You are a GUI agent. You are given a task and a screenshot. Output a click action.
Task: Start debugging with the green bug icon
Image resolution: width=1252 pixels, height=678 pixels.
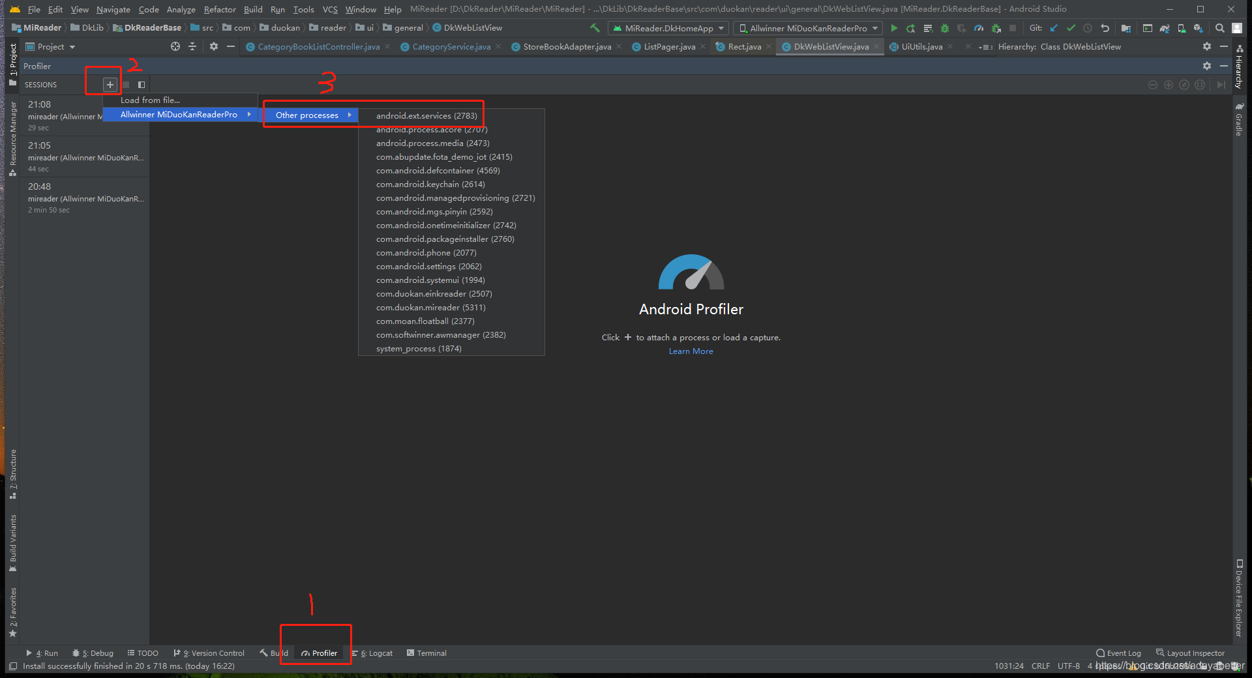pos(944,28)
